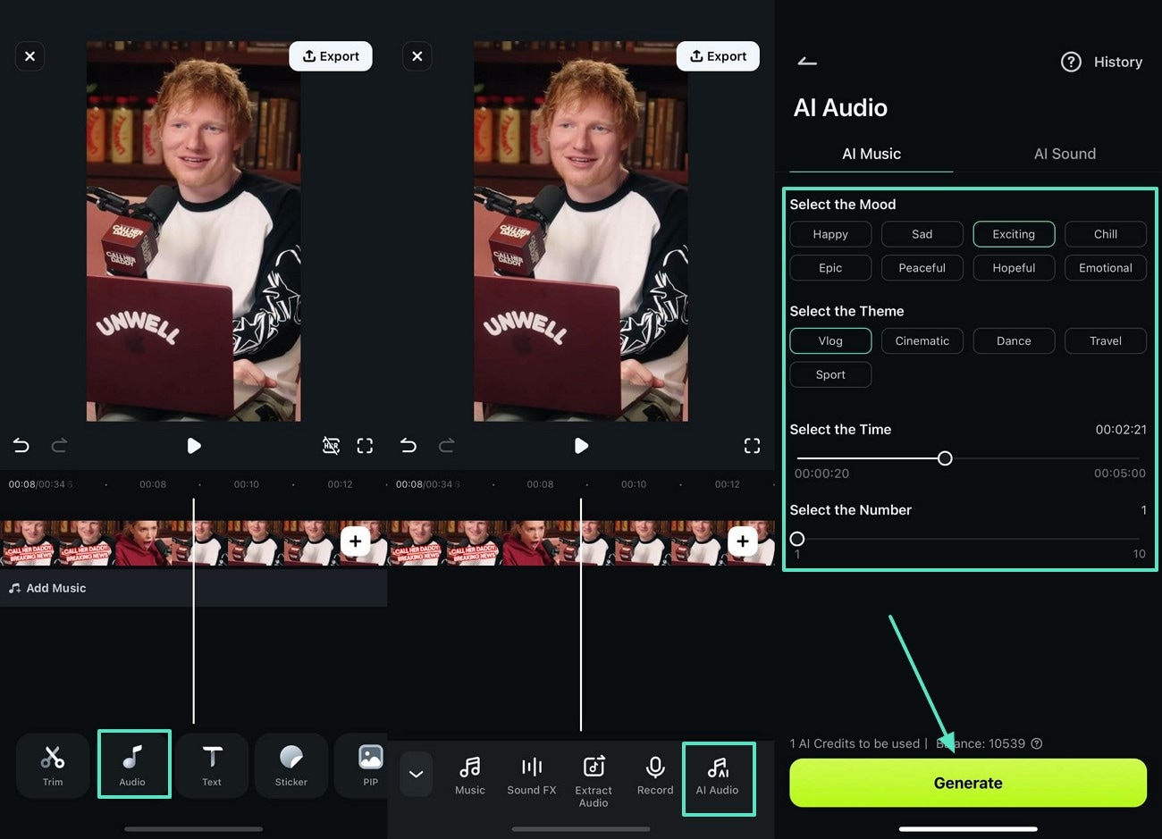This screenshot has height=839, width=1162.
Task: Select the Chill mood
Action: click(x=1106, y=234)
